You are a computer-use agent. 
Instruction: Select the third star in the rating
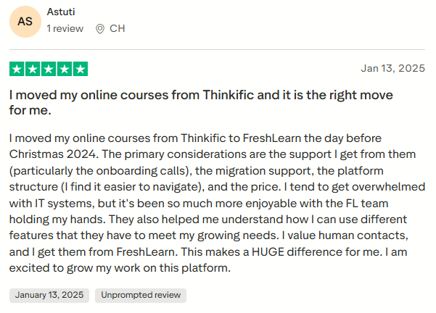(49, 69)
